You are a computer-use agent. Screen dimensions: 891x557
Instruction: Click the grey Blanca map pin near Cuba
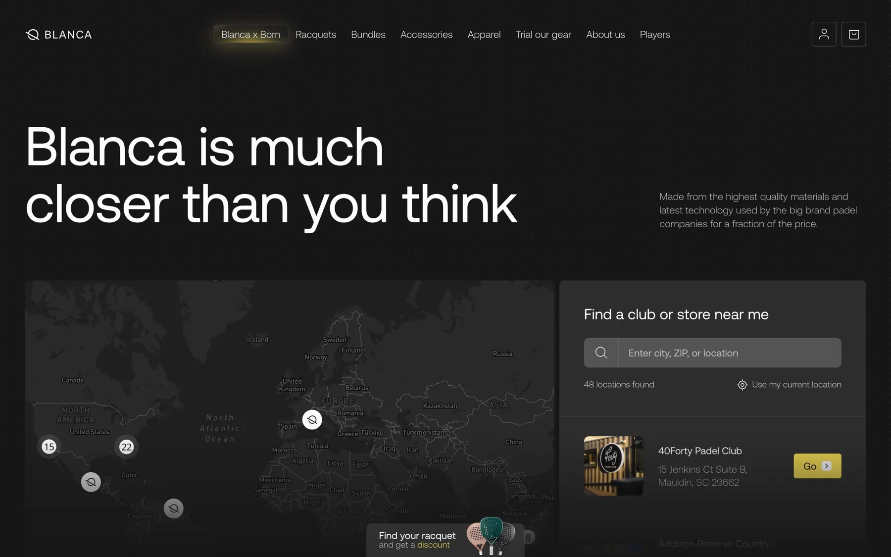91,482
